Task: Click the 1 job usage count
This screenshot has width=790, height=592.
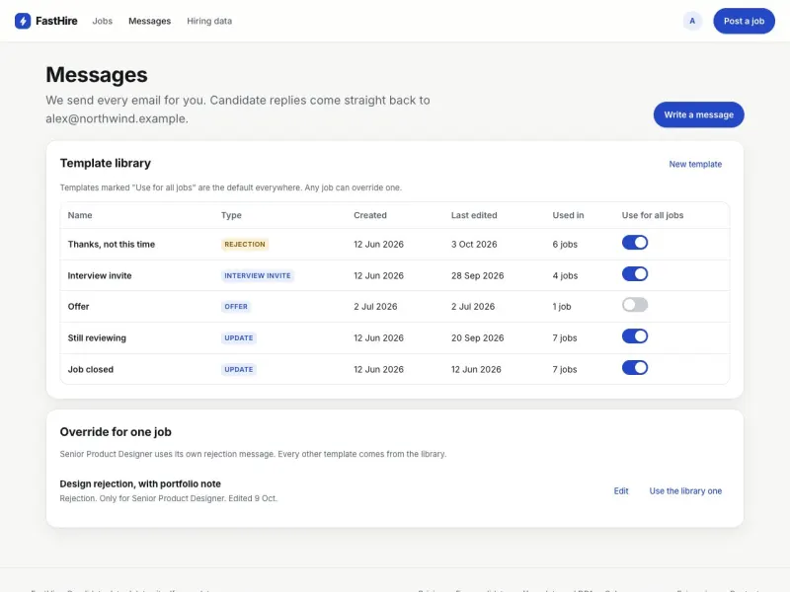Action: (562, 307)
